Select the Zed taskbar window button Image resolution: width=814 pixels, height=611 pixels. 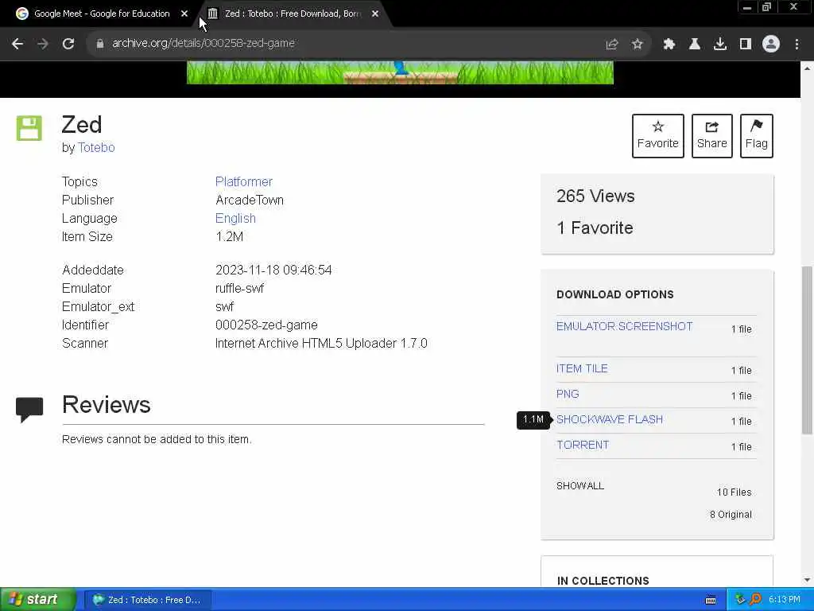[x=148, y=600]
